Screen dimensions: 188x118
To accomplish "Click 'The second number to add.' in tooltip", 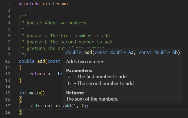I will (x=106, y=83).
